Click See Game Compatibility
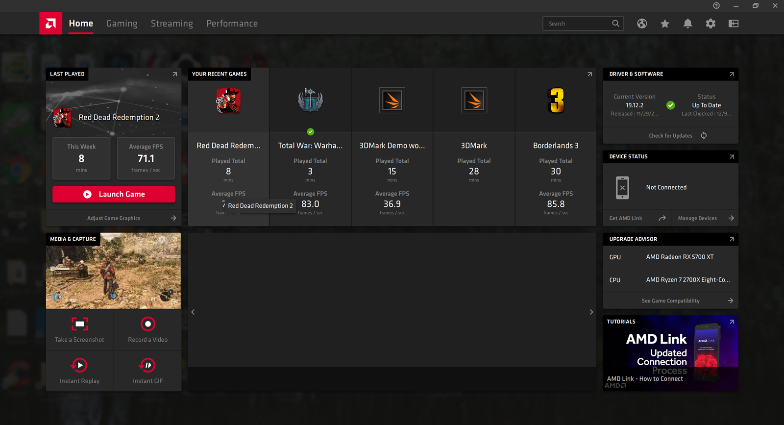 point(670,301)
